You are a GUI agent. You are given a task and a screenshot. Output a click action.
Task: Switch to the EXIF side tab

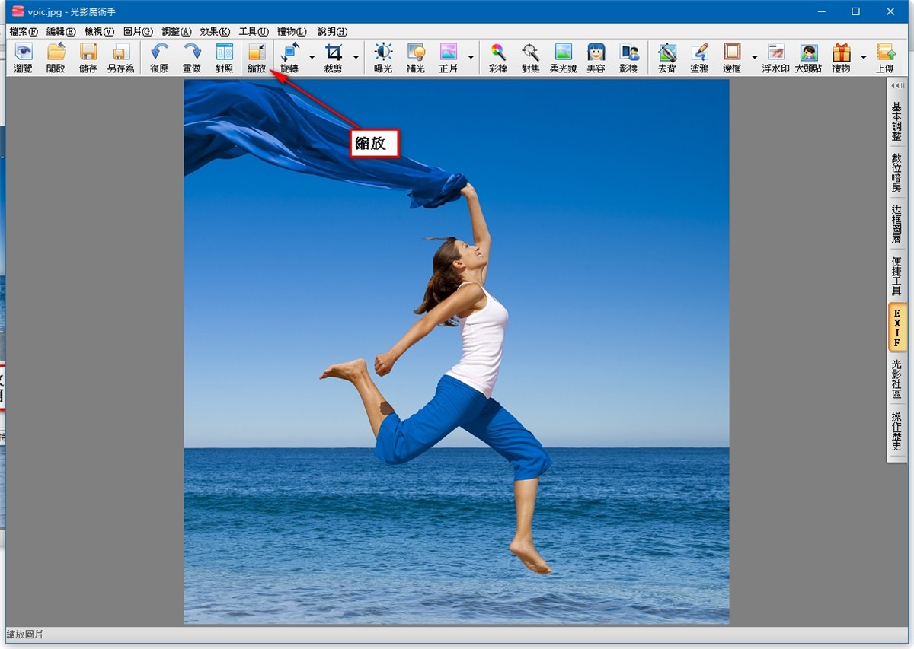click(896, 327)
